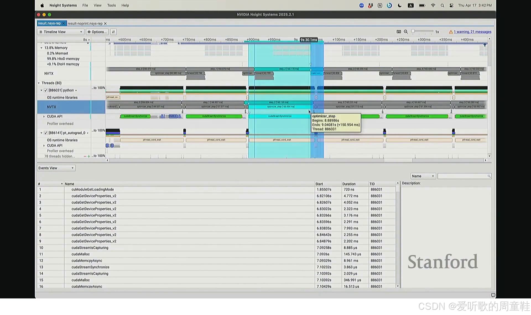Switch to the result-noprint.nsys-rep tab
This screenshot has height=315, width=531.
coord(85,24)
